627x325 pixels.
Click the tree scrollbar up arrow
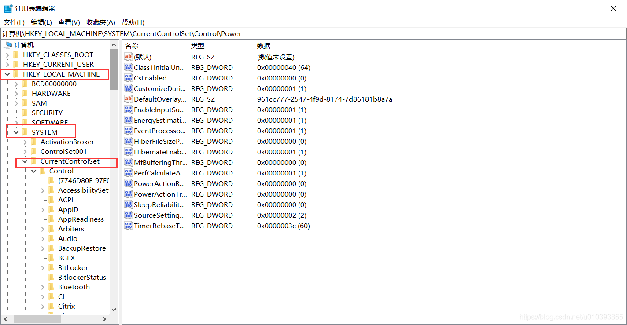pos(114,45)
